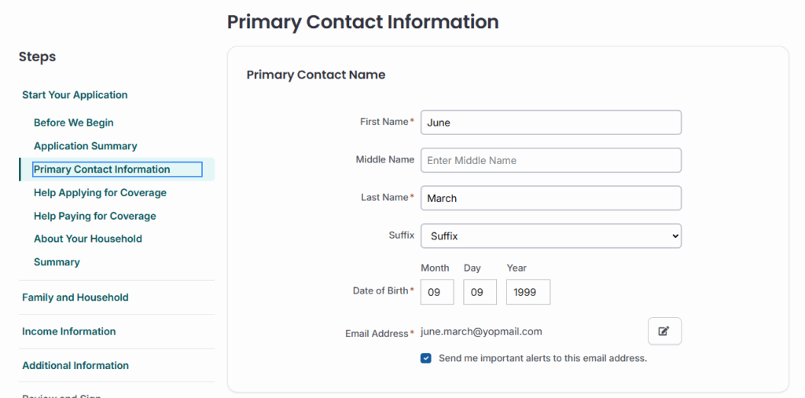Click the First Name input field
The width and height of the screenshot is (805, 398).
tap(550, 122)
